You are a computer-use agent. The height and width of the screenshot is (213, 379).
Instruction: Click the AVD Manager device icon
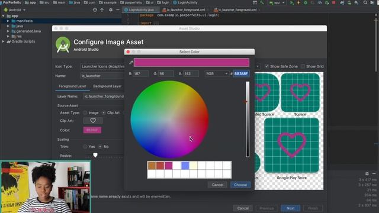pos(349,2)
